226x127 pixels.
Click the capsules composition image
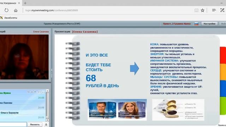pos(178,110)
